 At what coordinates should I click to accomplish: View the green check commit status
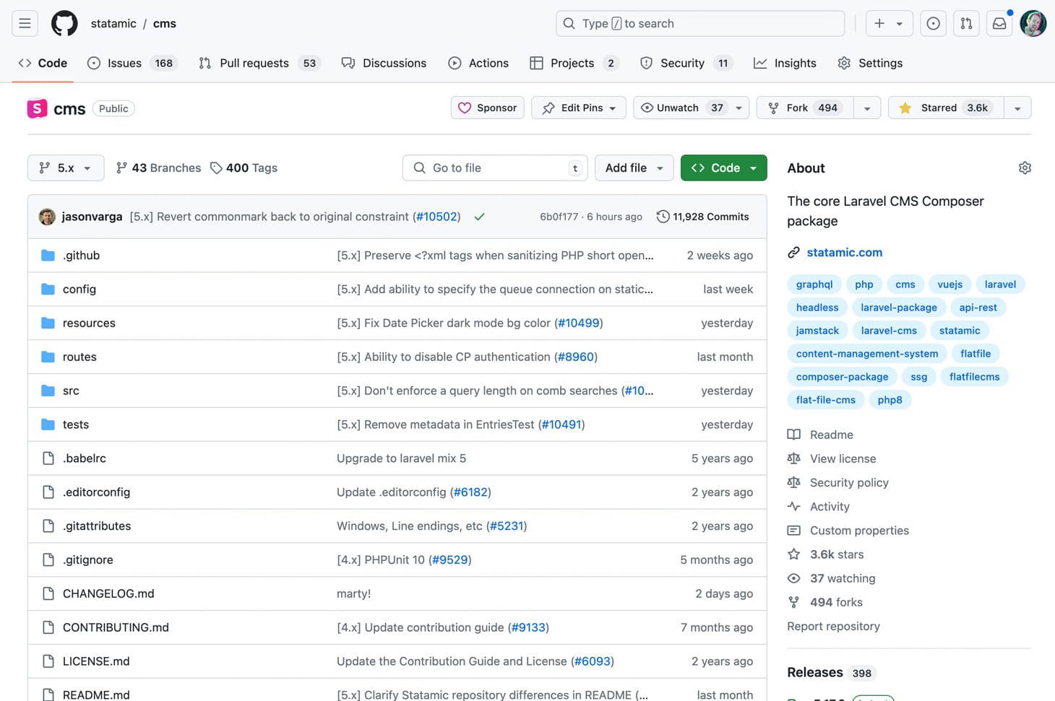(479, 217)
